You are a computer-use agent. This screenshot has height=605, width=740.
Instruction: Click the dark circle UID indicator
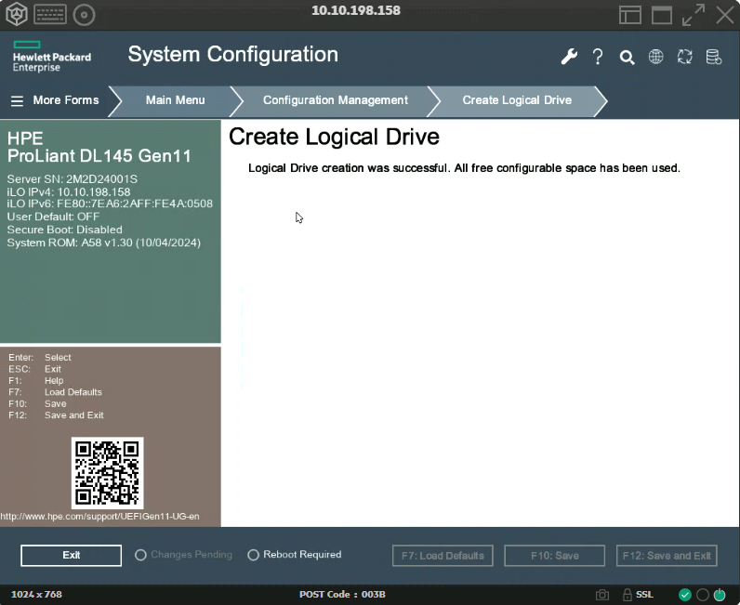point(702,595)
